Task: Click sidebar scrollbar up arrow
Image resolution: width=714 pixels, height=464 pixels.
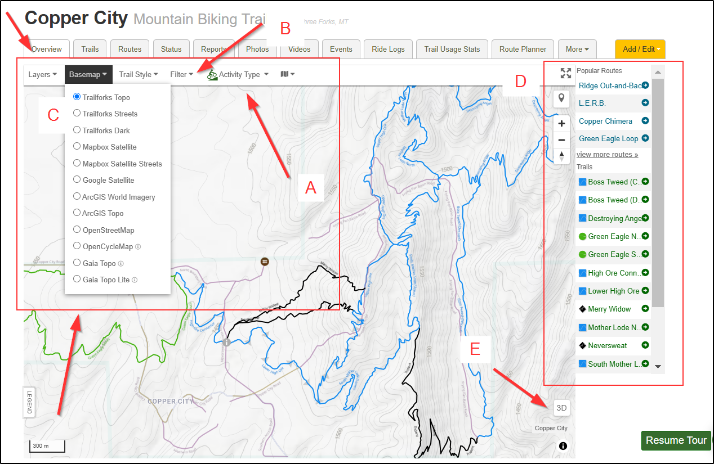Action: tap(658, 72)
